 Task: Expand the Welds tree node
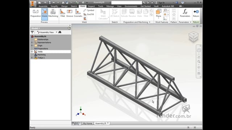32,52
